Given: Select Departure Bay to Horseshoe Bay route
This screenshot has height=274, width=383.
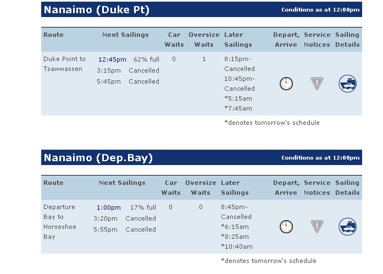Looking at the screenshot, I should point(59,222).
